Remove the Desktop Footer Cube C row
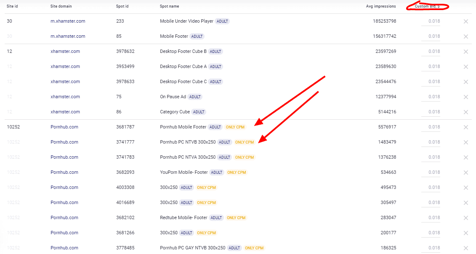The image size is (476, 254). (x=465, y=82)
